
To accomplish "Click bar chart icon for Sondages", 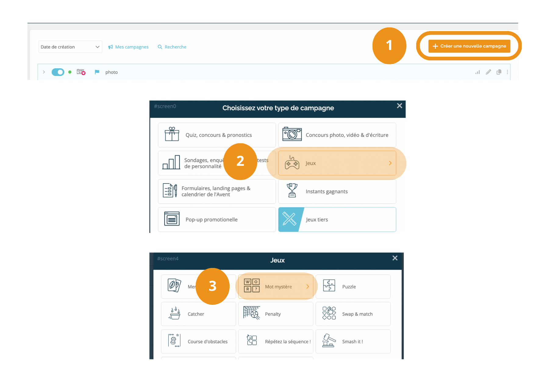I will (171, 162).
